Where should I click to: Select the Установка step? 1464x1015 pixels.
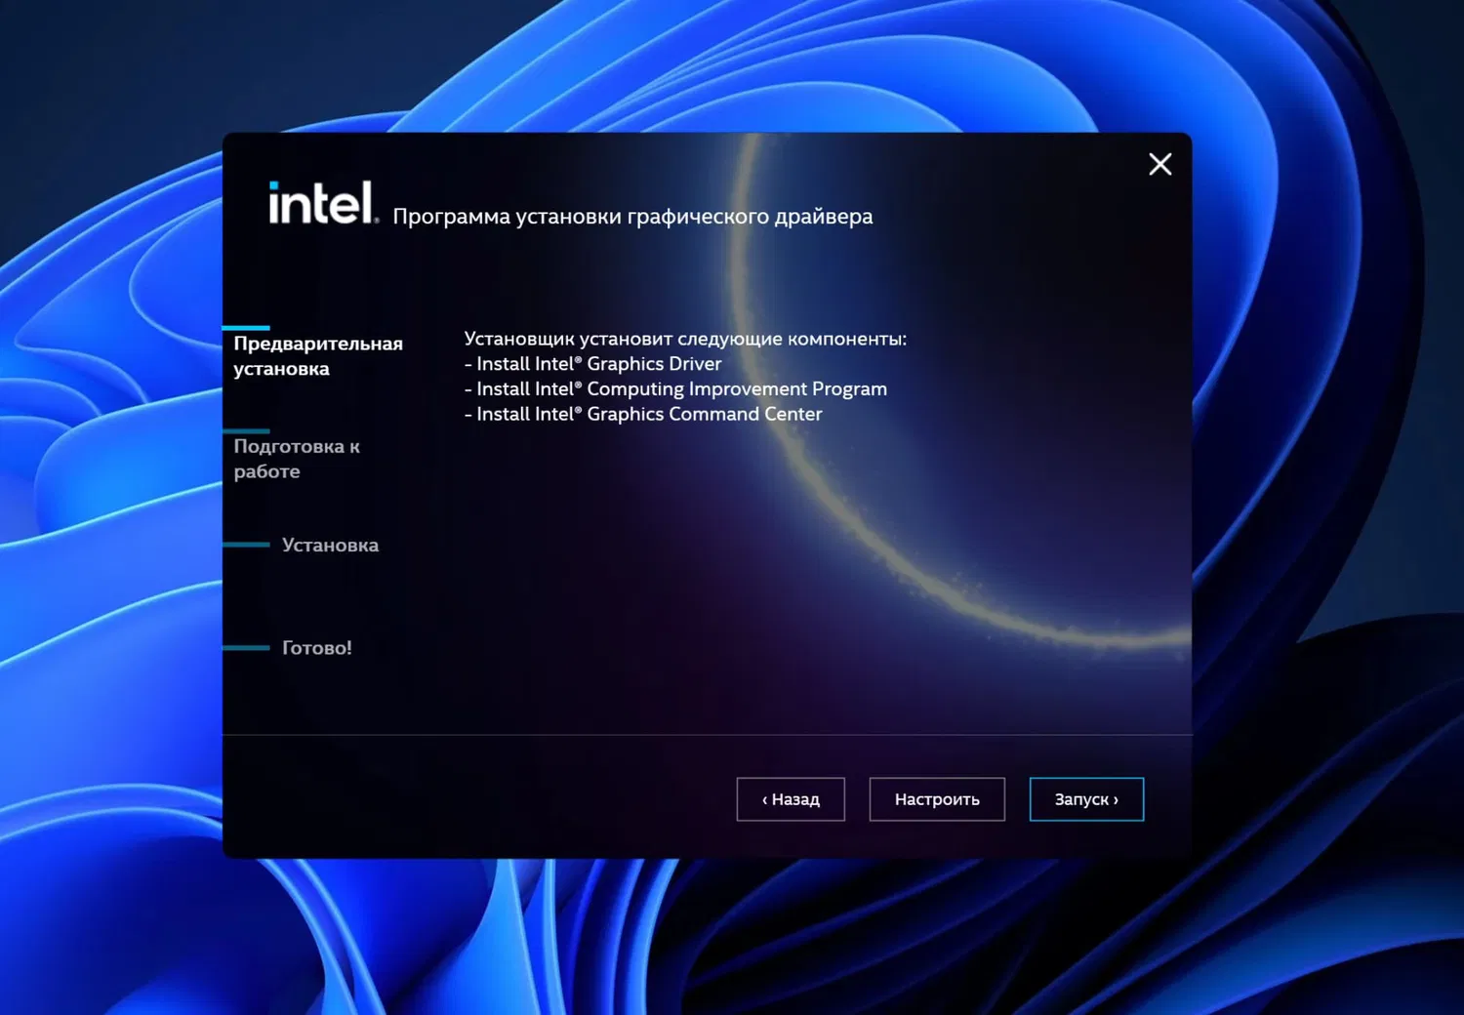click(330, 545)
